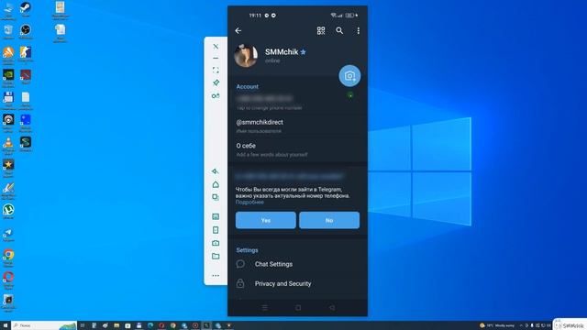This screenshot has width=587, height=330.
Task: Tap the Android back navigation triangle
Action: (332, 308)
